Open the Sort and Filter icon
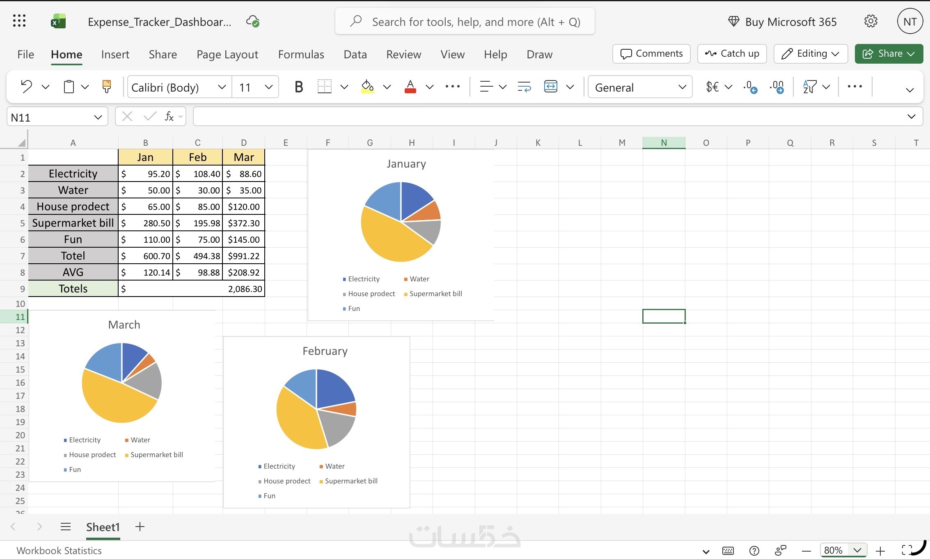This screenshot has width=930, height=559. tap(810, 87)
